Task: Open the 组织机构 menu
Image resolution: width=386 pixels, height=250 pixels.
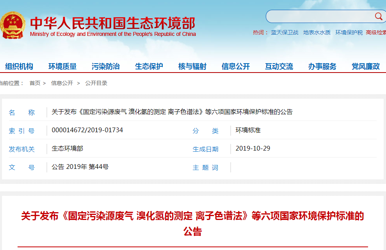Action: tap(19, 66)
